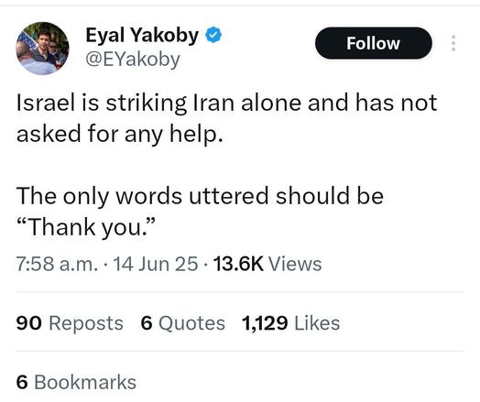Click the 13.6K Views count
Image resolution: width=480 pixels, height=402 pixels.
267,264
